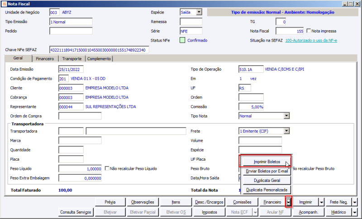The width and height of the screenshot is (362, 219).
Task: Toggle the Nota impressa checkbox
Action: pyautogui.click(x=309, y=31)
